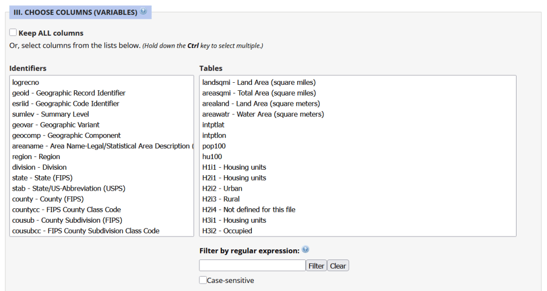The image size is (547, 291).
Task: Pick state - State (FIPS) identifier
Action: 42,178
